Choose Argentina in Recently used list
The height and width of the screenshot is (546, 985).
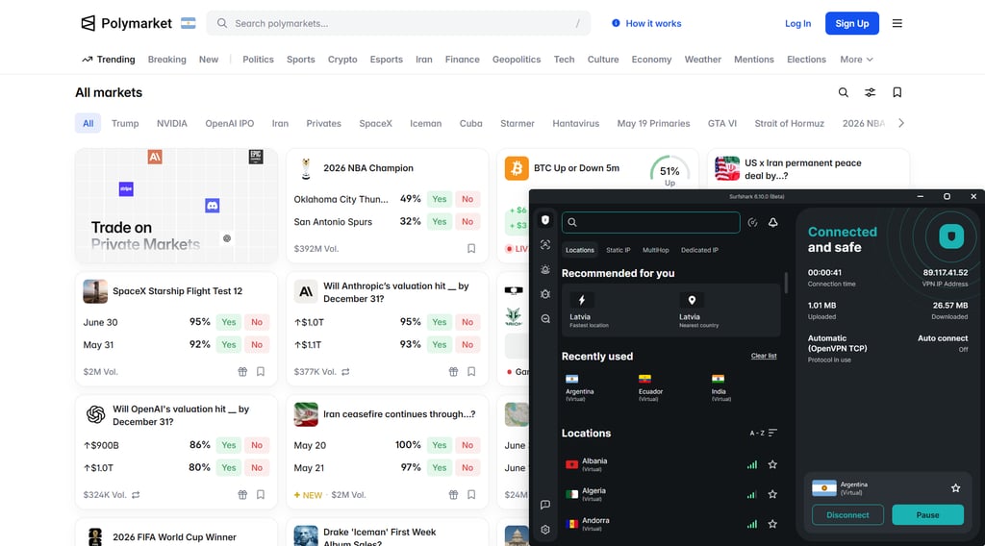(579, 387)
